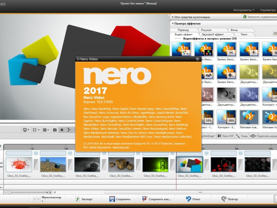Select the red splash clip thumbnail
Viewport: 277px width, 208px height.
(19, 164)
